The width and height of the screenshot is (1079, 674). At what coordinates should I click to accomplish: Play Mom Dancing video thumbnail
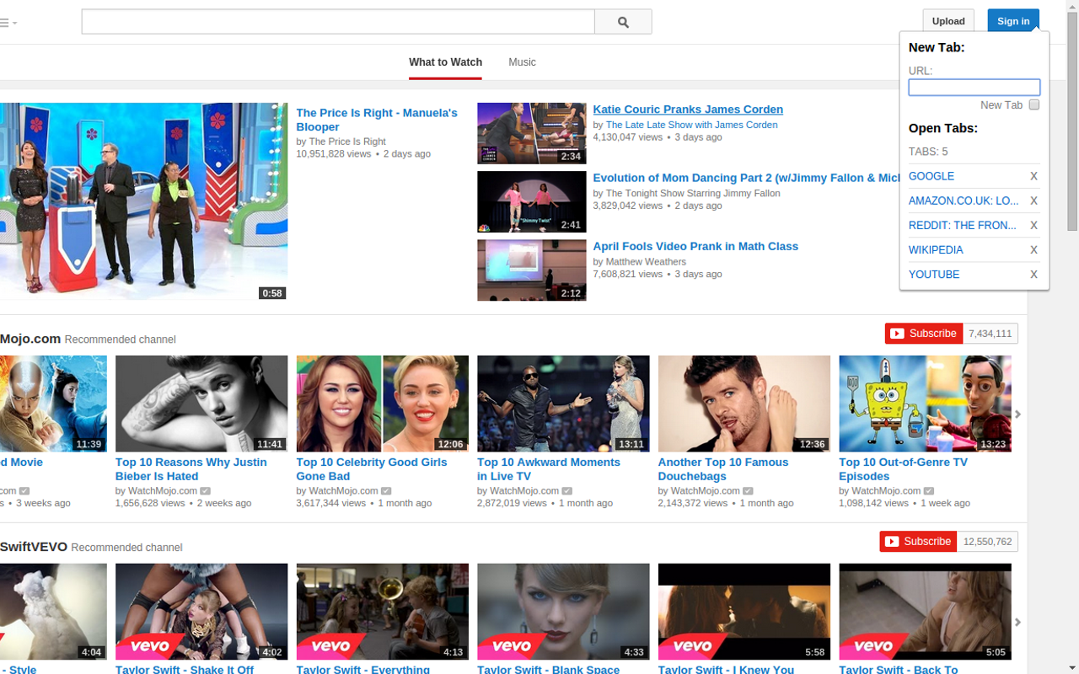point(531,201)
